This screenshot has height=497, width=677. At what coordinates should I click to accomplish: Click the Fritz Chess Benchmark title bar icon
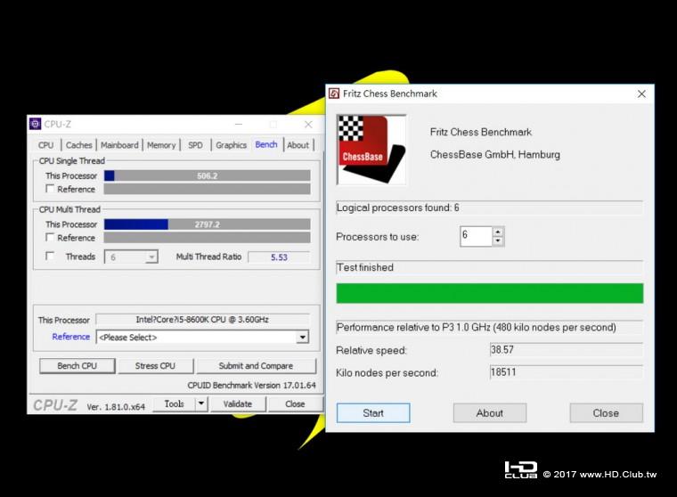334,94
